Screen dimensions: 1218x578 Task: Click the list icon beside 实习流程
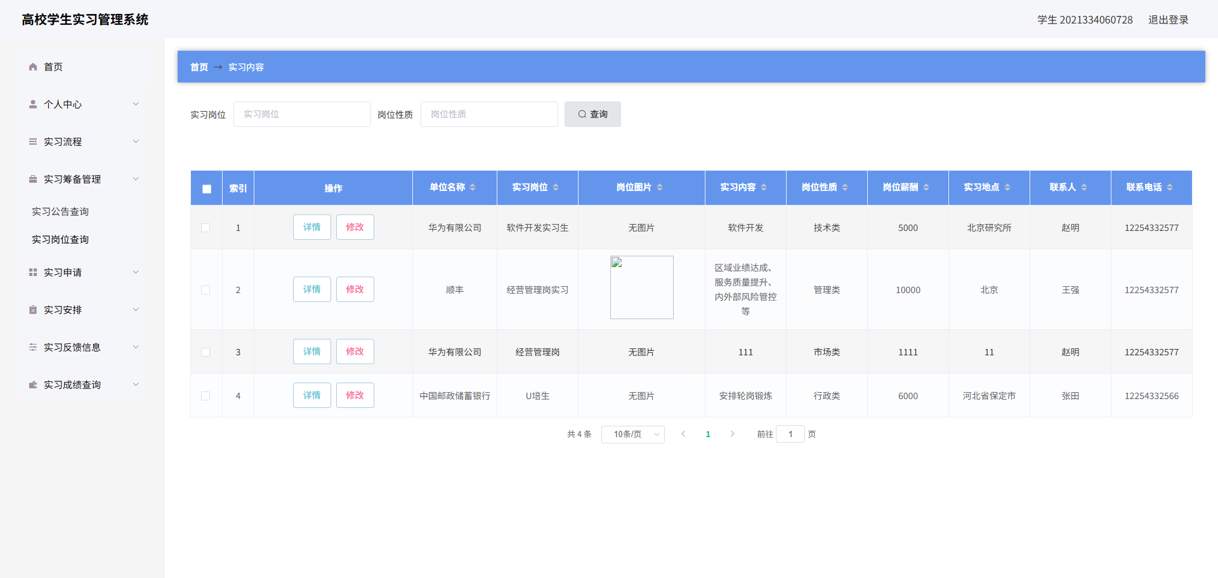[33, 141]
